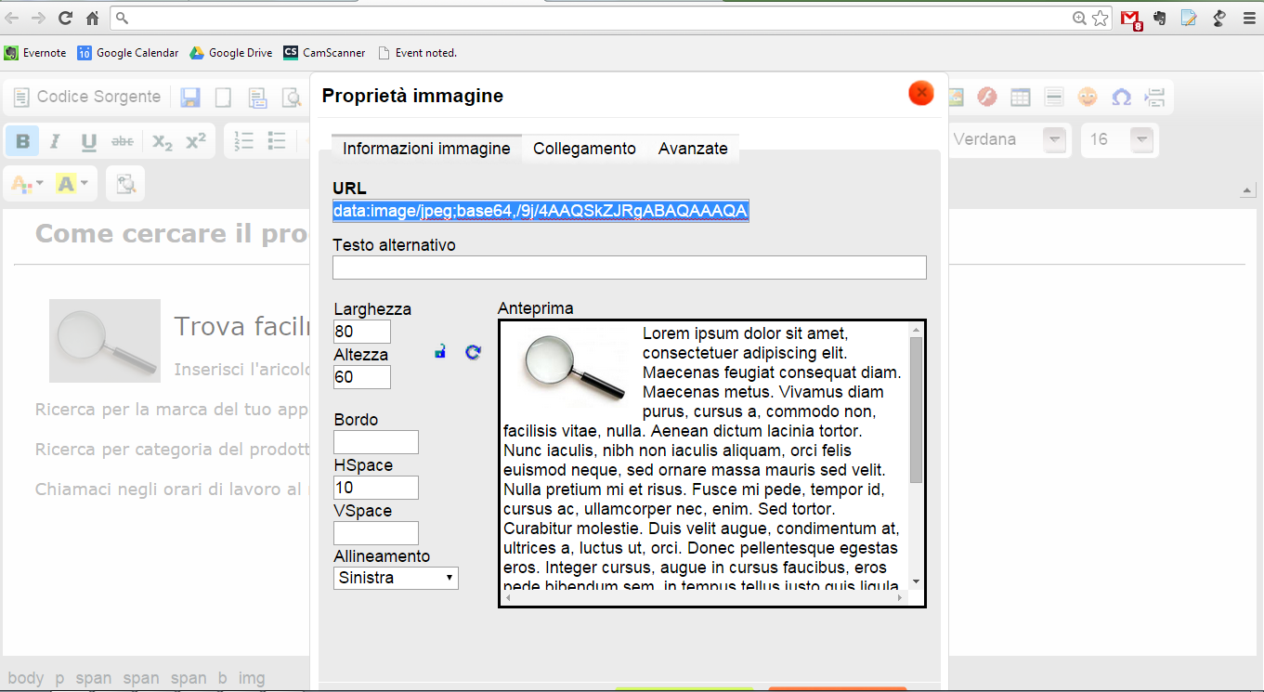Click the preview scroll down arrow
The height and width of the screenshot is (692, 1264).
pos(916,581)
